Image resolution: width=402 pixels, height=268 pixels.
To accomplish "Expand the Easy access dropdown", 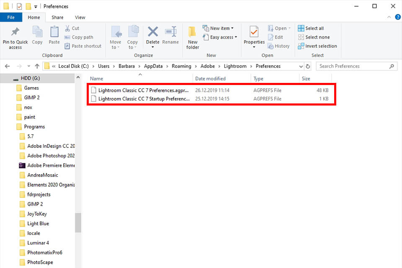I will click(x=220, y=37).
